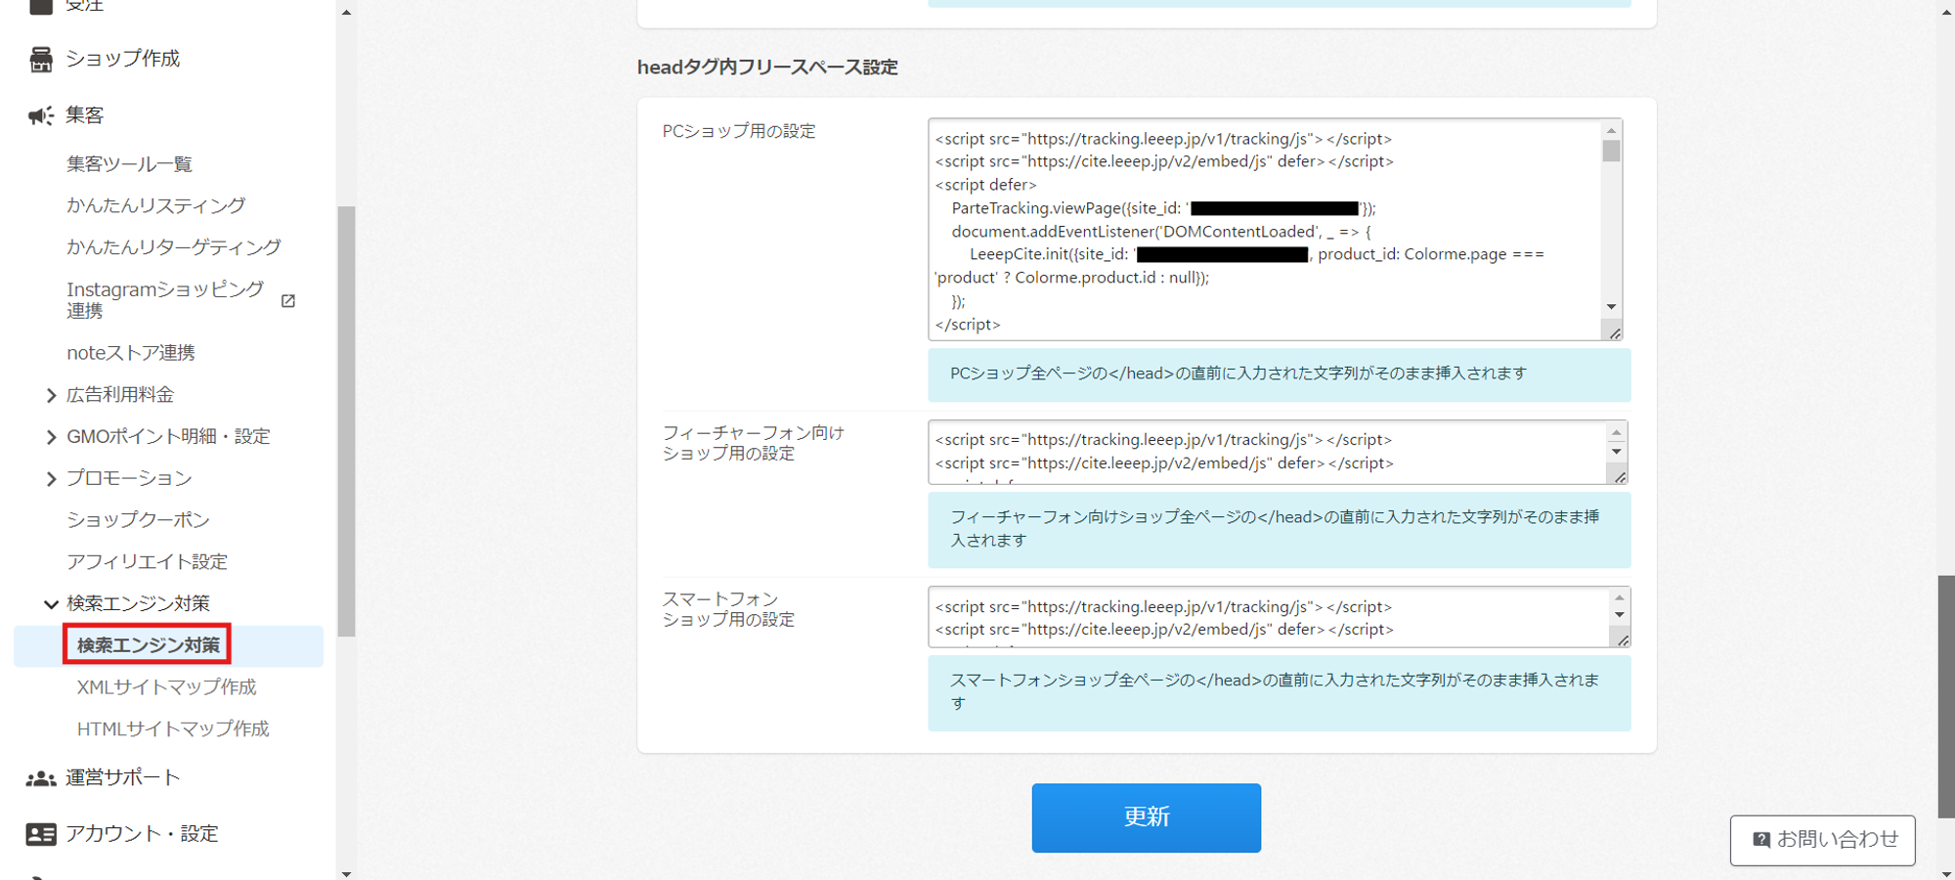Open XMLサイトマップ作成 page
The height and width of the screenshot is (880, 1955).
(x=166, y=687)
